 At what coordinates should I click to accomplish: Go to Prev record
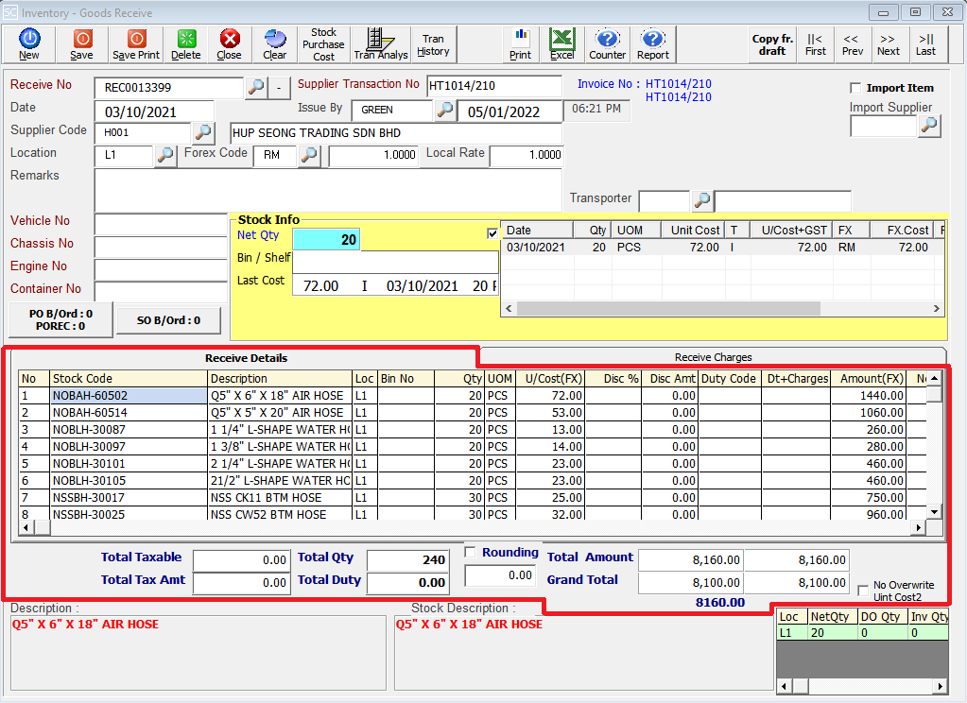click(x=853, y=44)
